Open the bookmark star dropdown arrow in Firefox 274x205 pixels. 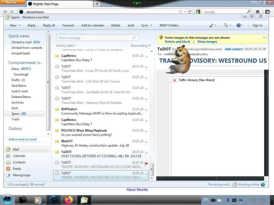click(185, 12)
